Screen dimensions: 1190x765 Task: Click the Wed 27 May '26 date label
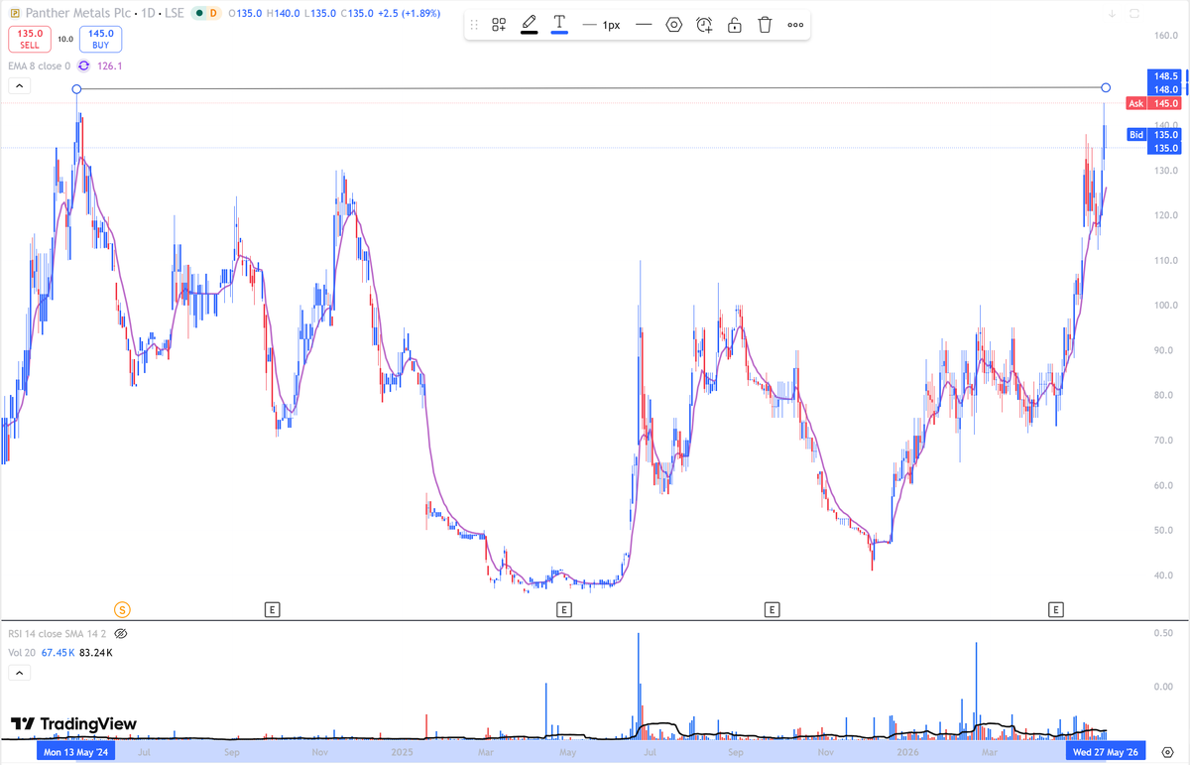point(1106,752)
